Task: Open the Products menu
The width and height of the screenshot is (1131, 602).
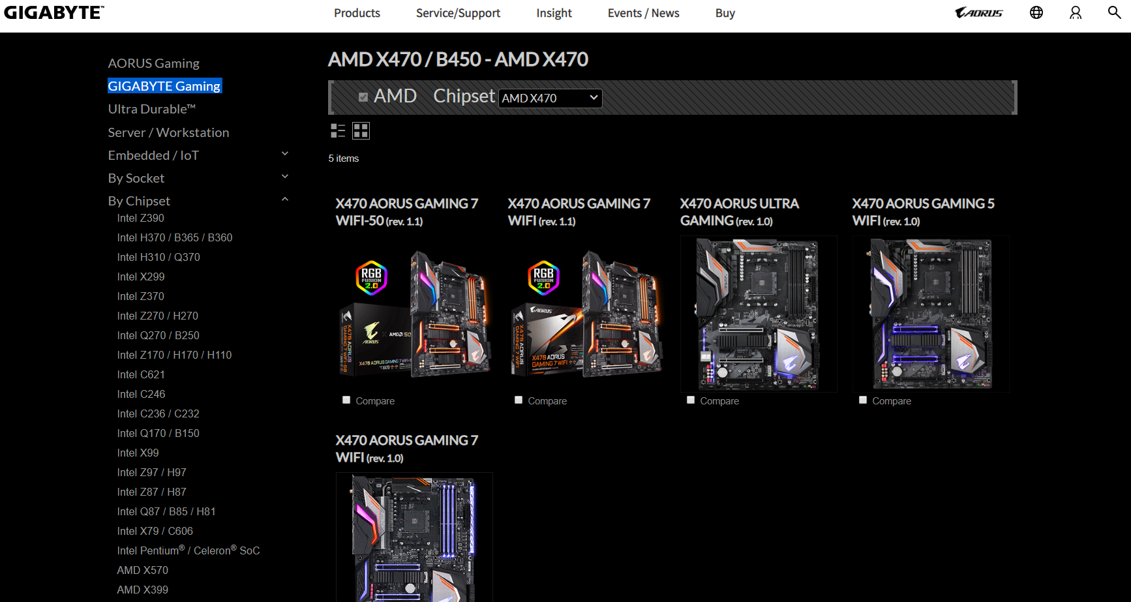Action: pyautogui.click(x=357, y=13)
